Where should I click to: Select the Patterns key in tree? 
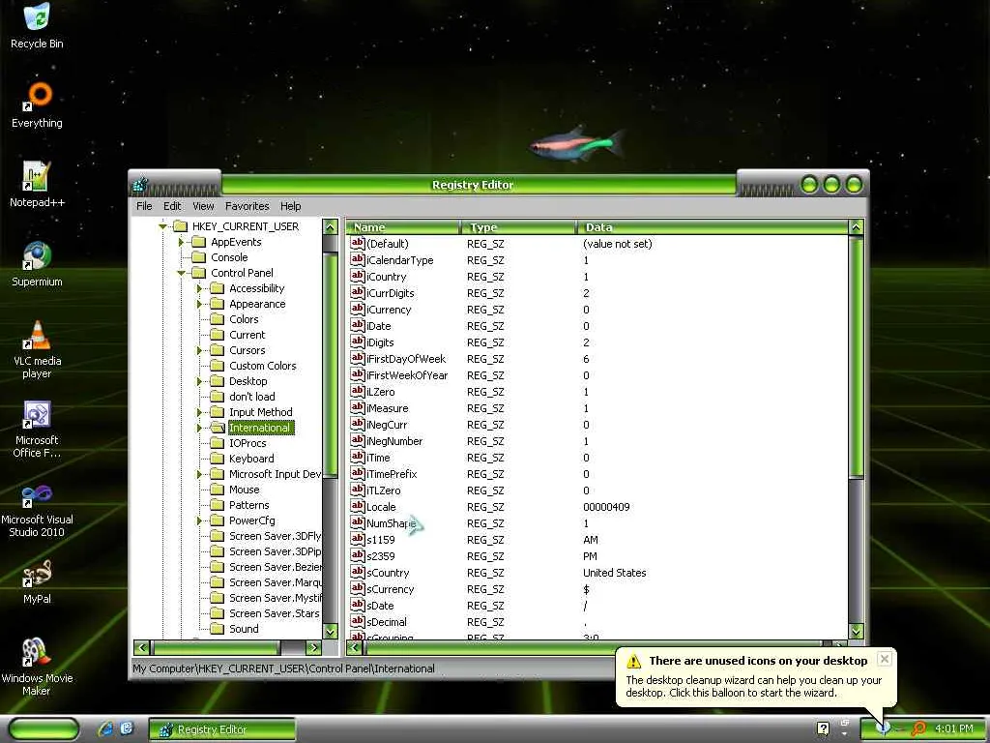(248, 505)
